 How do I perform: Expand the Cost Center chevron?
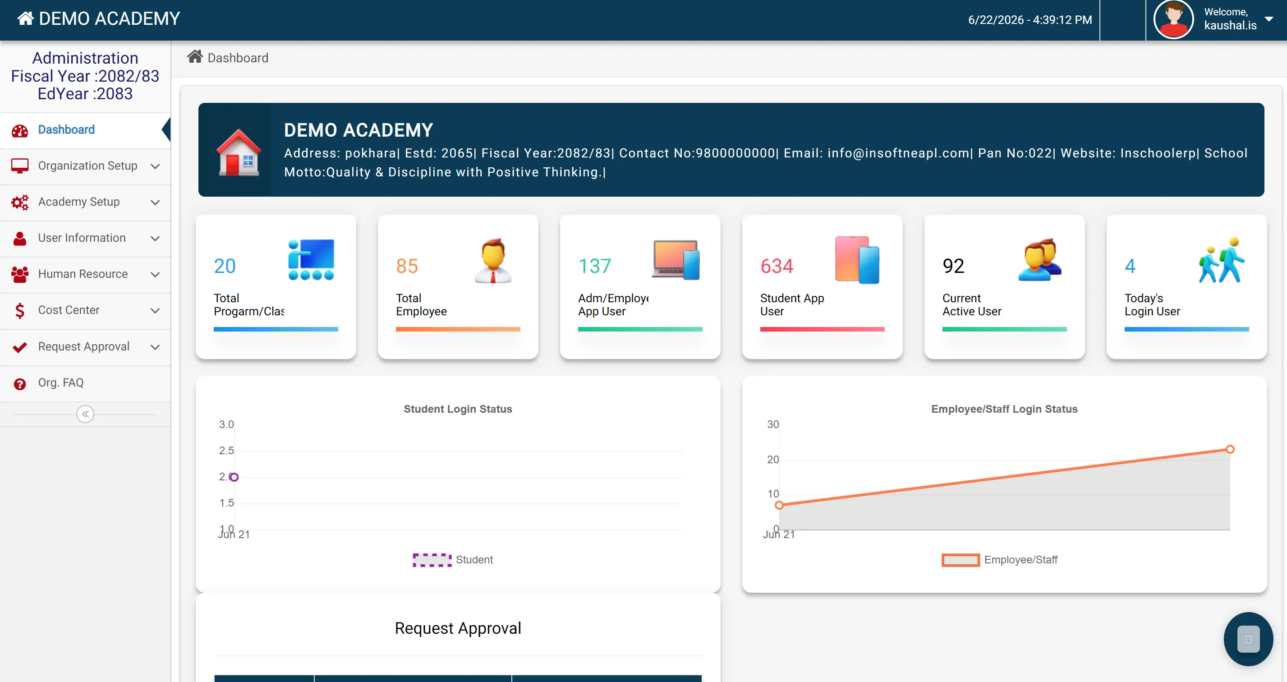click(x=156, y=311)
